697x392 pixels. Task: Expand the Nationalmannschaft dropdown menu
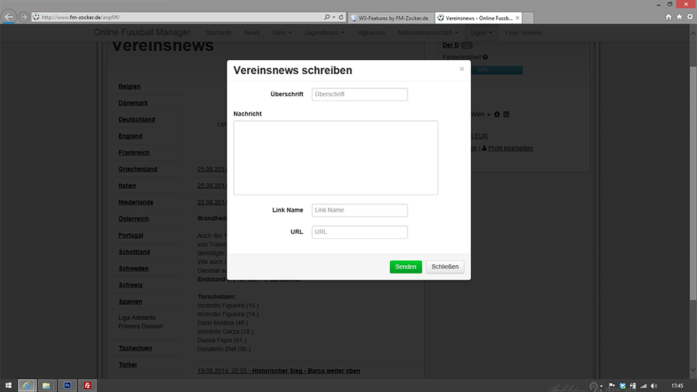coord(429,33)
